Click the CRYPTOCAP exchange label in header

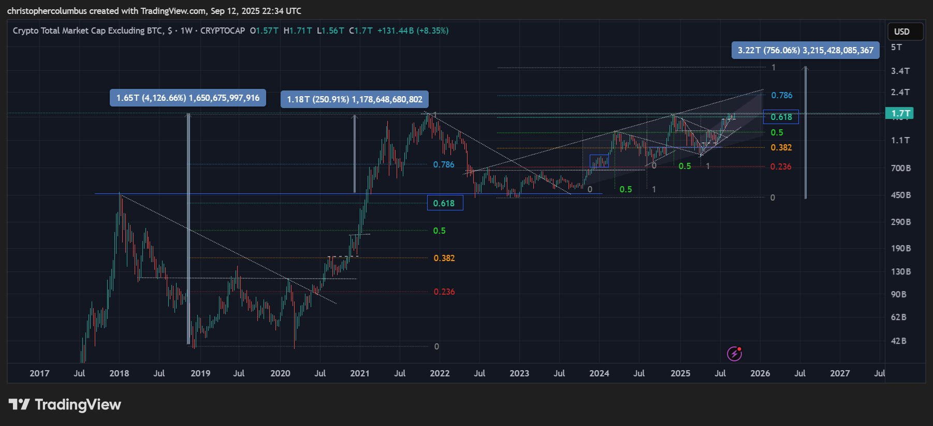coord(223,31)
